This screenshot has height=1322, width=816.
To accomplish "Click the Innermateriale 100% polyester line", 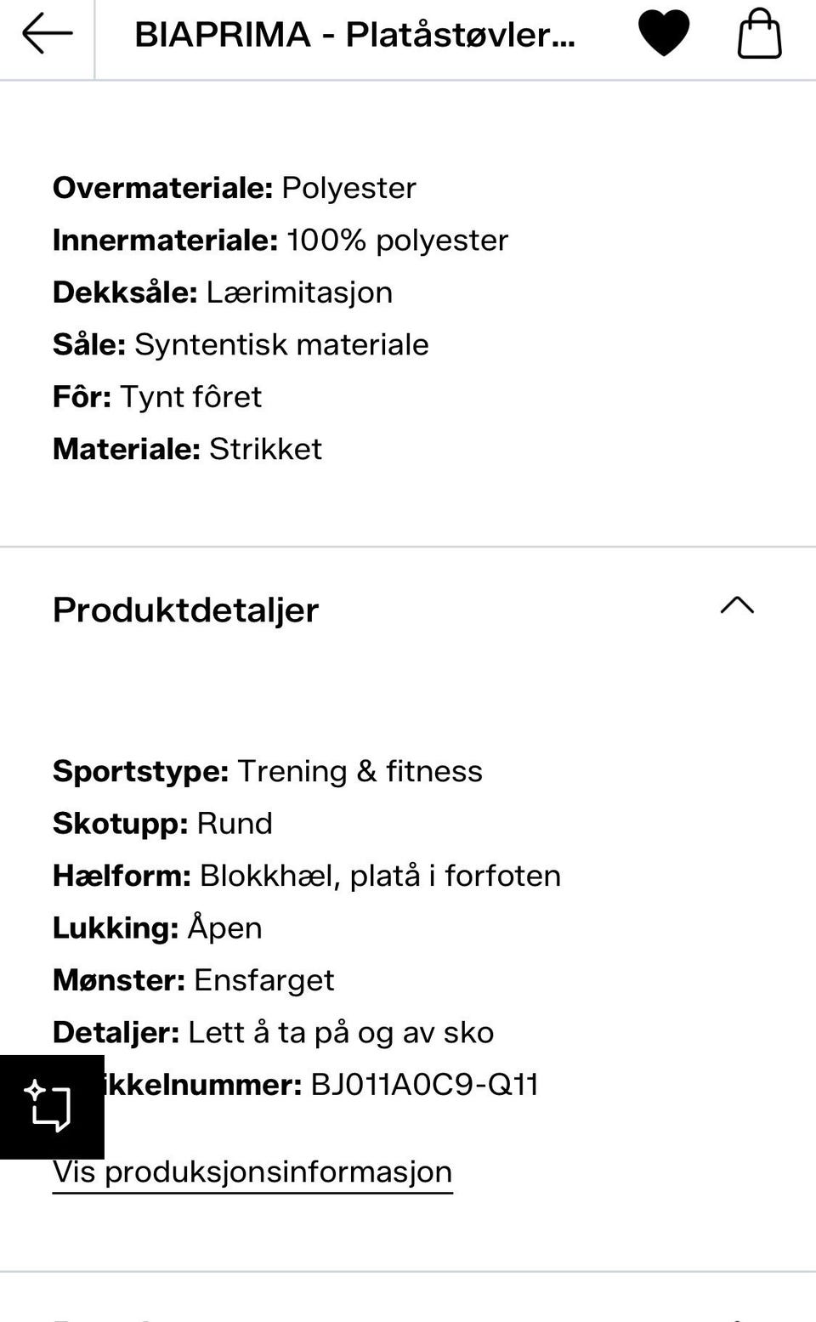I will (x=280, y=241).
